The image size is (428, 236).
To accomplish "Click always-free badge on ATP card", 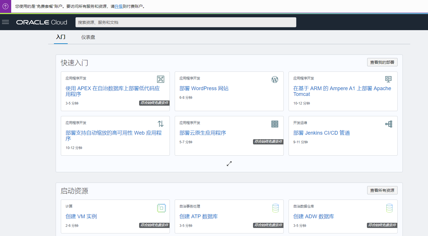I will [x=268, y=225].
